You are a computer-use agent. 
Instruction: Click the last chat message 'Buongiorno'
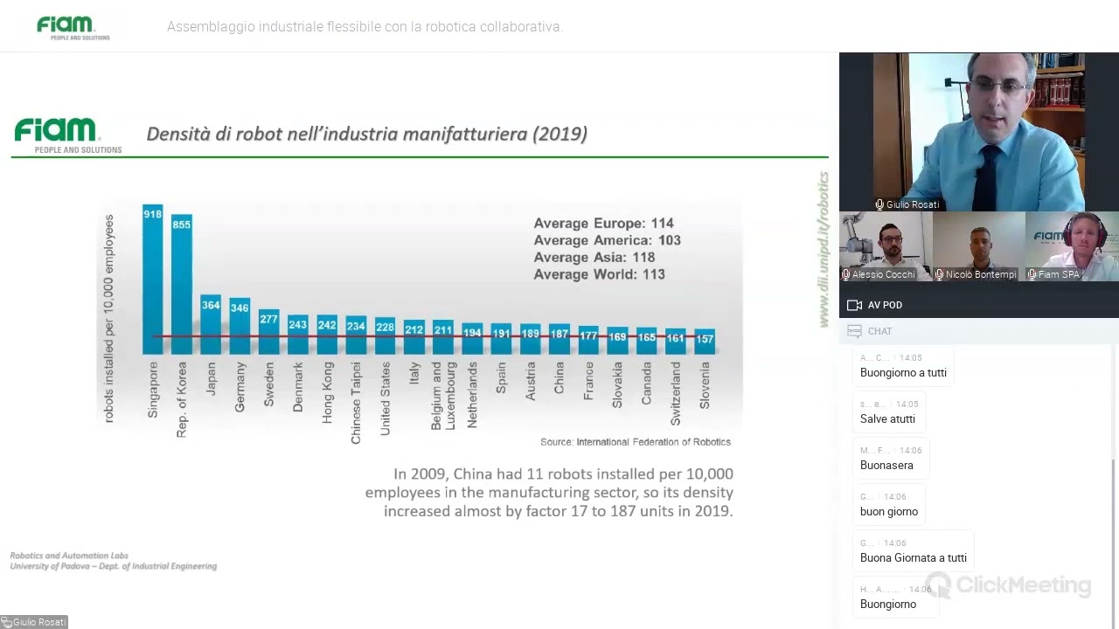tap(888, 605)
